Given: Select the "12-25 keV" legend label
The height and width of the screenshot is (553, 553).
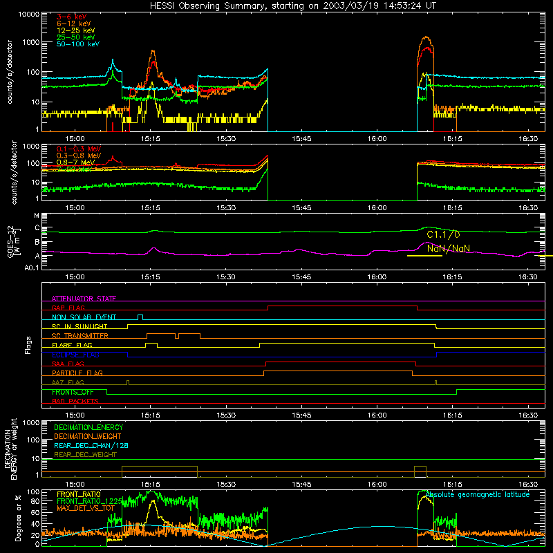Looking at the screenshot, I should click(76, 30).
